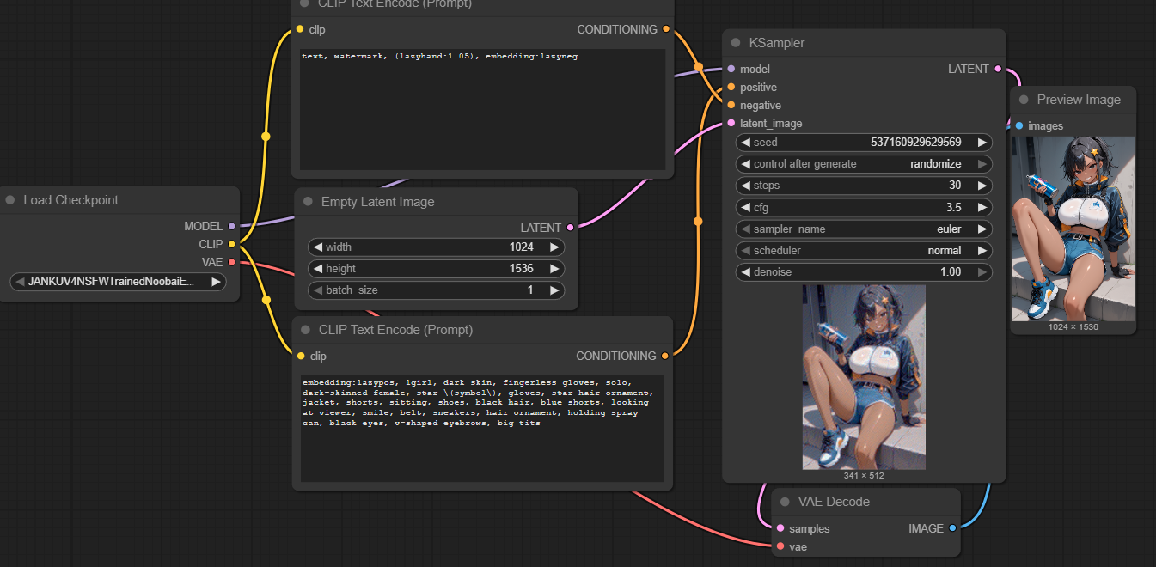
Task: Increase steps with the right arrow
Action: point(982,186)
